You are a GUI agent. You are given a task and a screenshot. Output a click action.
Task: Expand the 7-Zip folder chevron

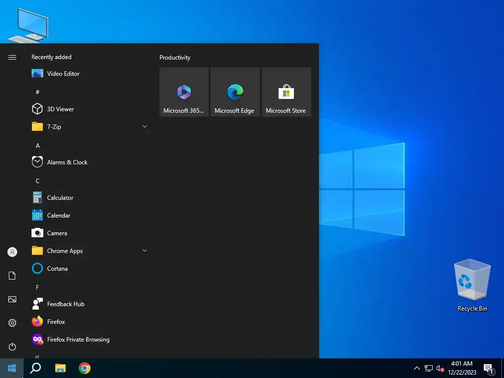coord(145,126)
